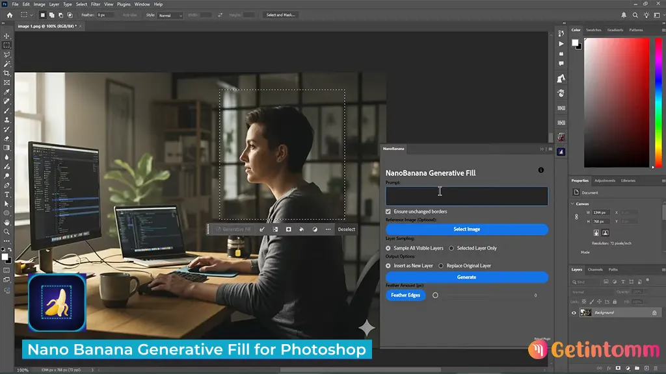Select the Eraser tool
Image resolution: width=666 pixels, height=374 pixels.
[7, 139]
